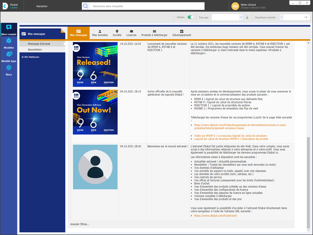Click the title Lancement de nouvelles versions

click(167, 47)
